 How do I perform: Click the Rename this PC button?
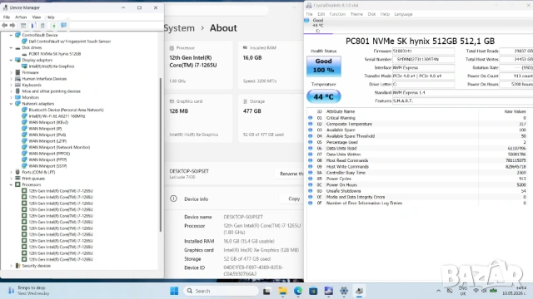pyautogui.click(x=289, y=174)
